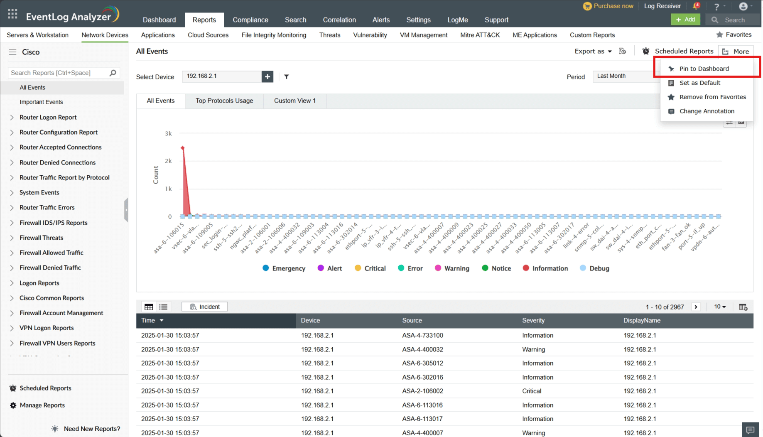Open the Period Last Month dropdown
The width and height of the screenshot is (763, 437).
tap(626, 76)
